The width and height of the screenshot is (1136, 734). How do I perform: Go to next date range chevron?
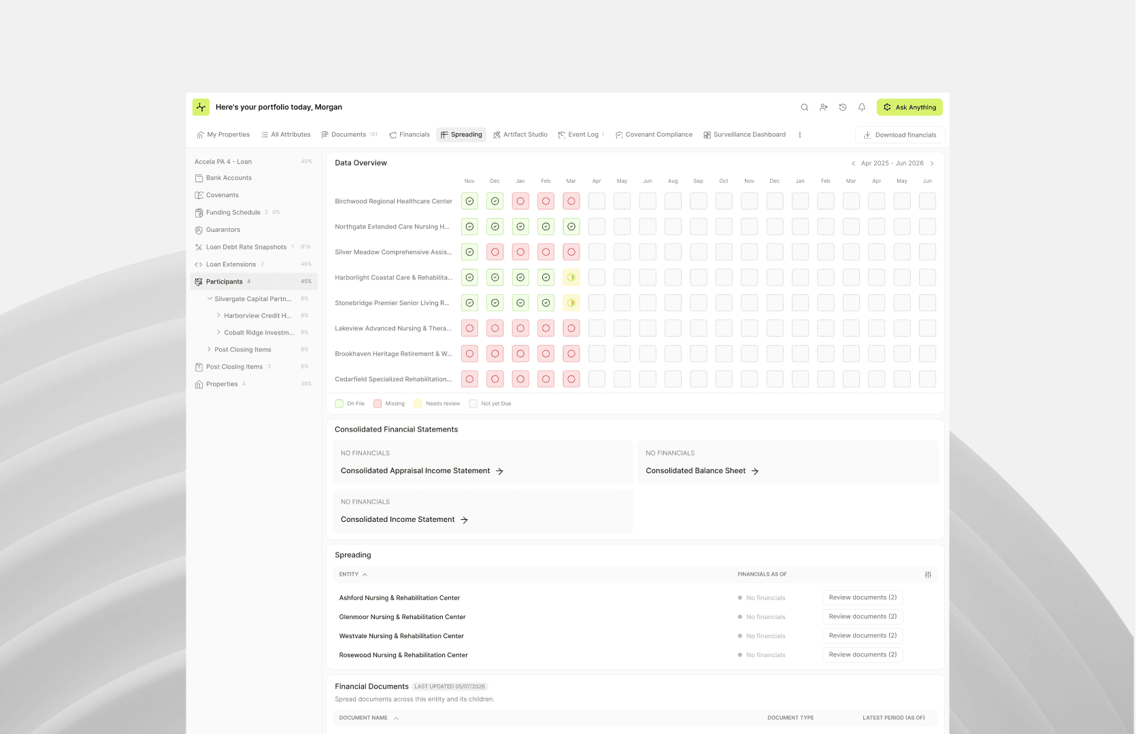(x=932, y=163)
